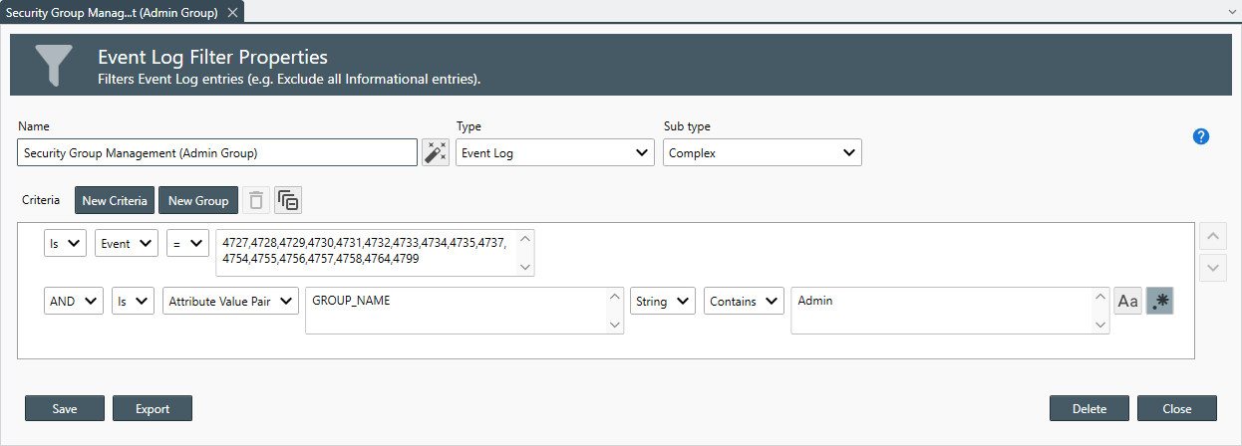Click the Name text field
The image size is (1242, 446).
point(217,152)
